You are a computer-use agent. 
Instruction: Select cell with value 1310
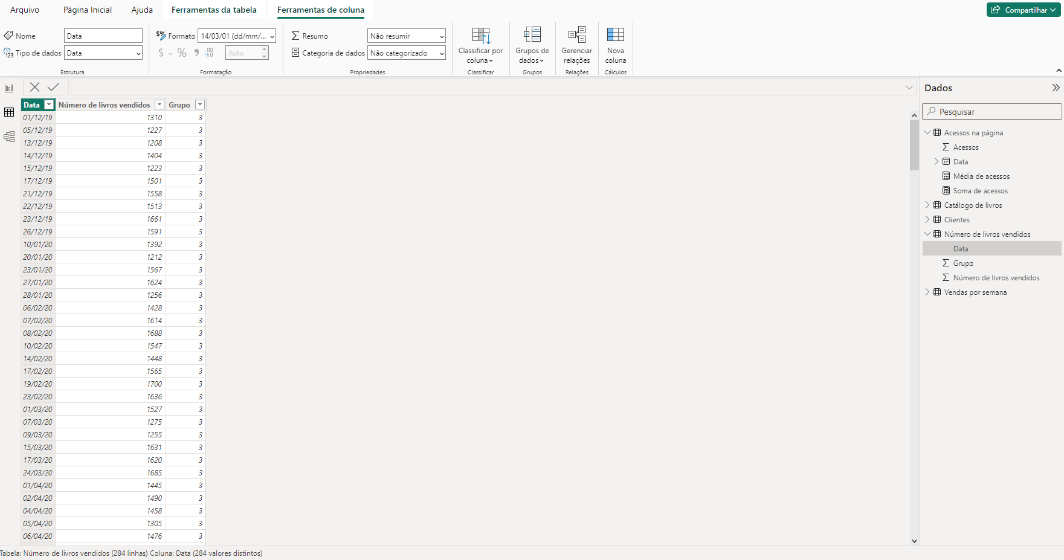111,118
